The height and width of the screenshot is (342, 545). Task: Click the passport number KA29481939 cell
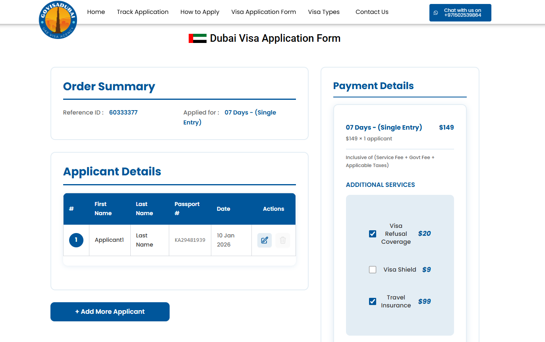190,240
